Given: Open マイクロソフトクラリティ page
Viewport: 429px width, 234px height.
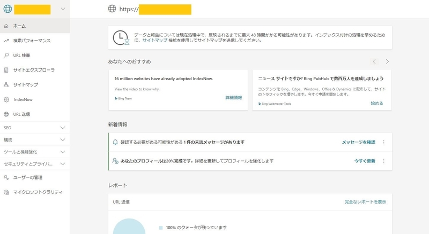Looking at the screenshot, I should 35,192.
